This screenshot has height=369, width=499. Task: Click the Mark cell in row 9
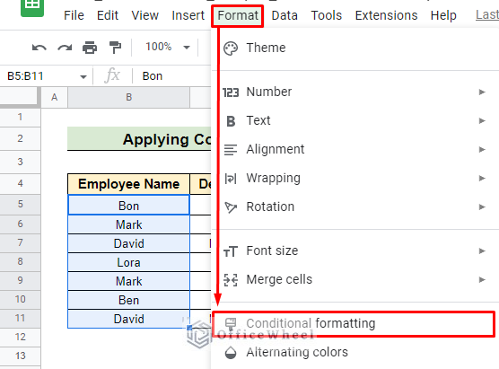point(128,281)
